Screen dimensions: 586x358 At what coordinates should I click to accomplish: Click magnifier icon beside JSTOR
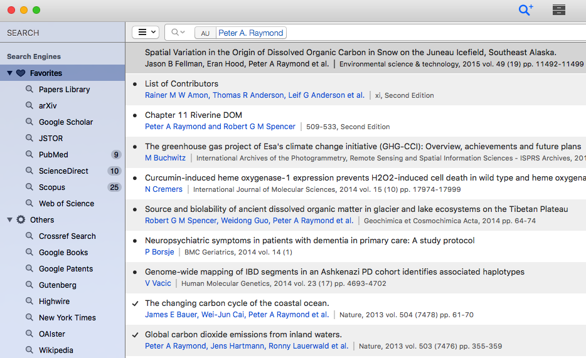click(x=29, y=138)
